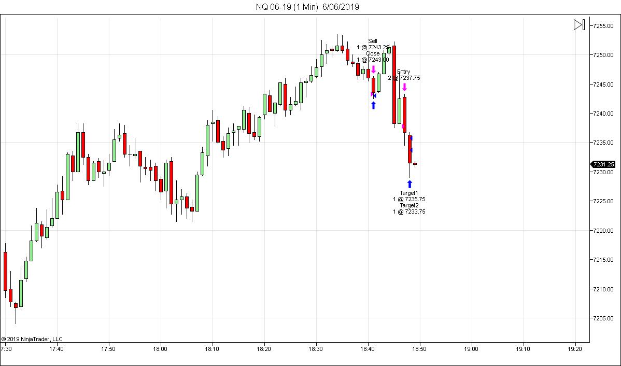Click the magenta sell arrow below the Entry label
This screenshot has height=366, width=621.
[404, 87]
